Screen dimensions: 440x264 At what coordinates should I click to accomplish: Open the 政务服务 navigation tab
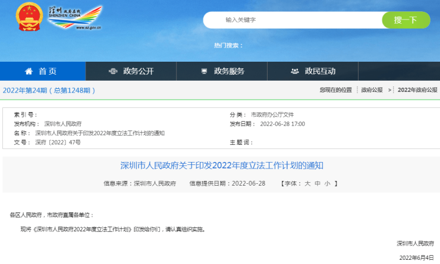coord(222,71)
